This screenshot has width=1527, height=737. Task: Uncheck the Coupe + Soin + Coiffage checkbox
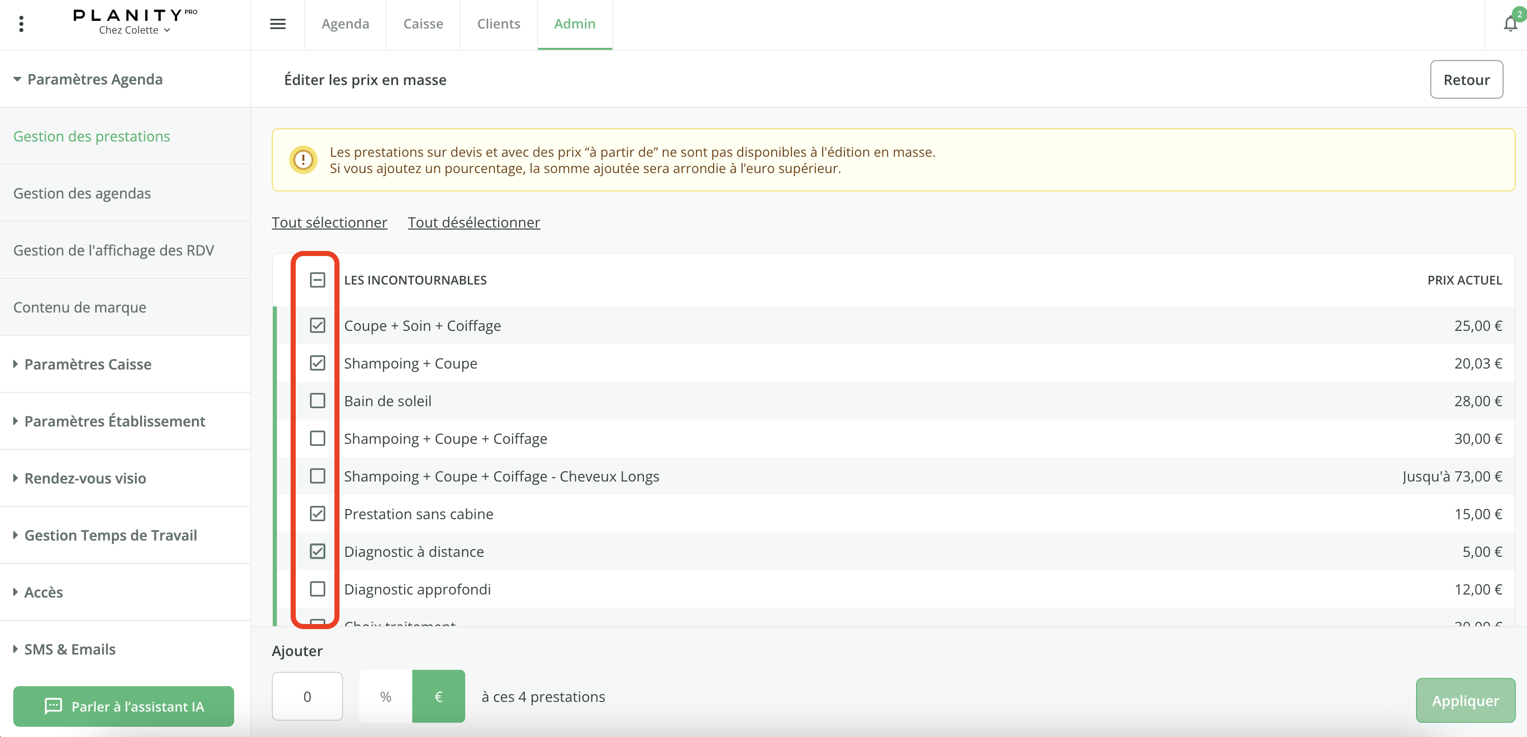coord(317,326)
